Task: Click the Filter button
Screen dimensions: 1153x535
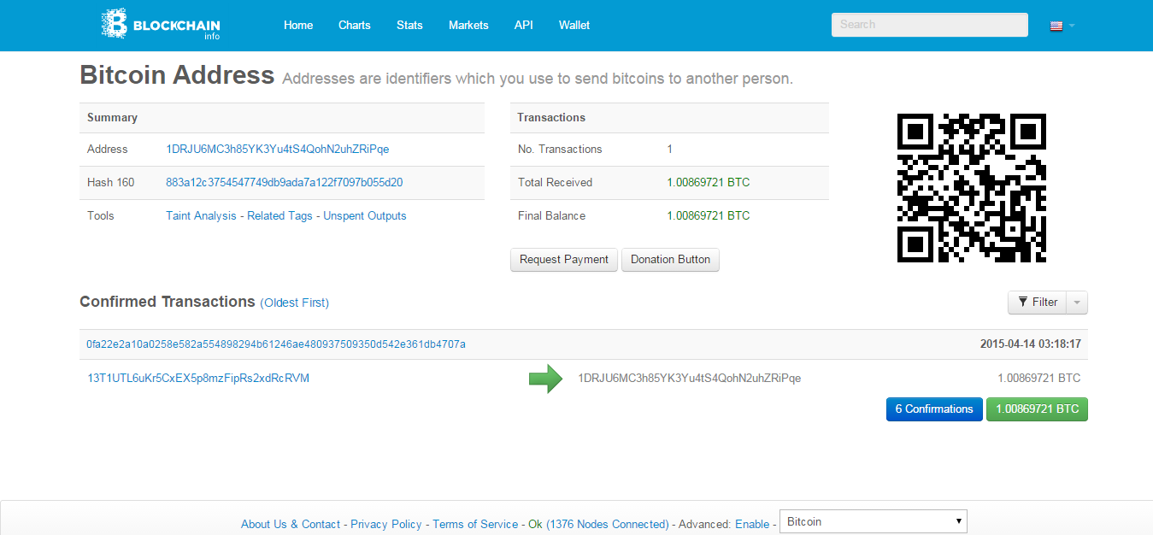Action: [1038, 303]
